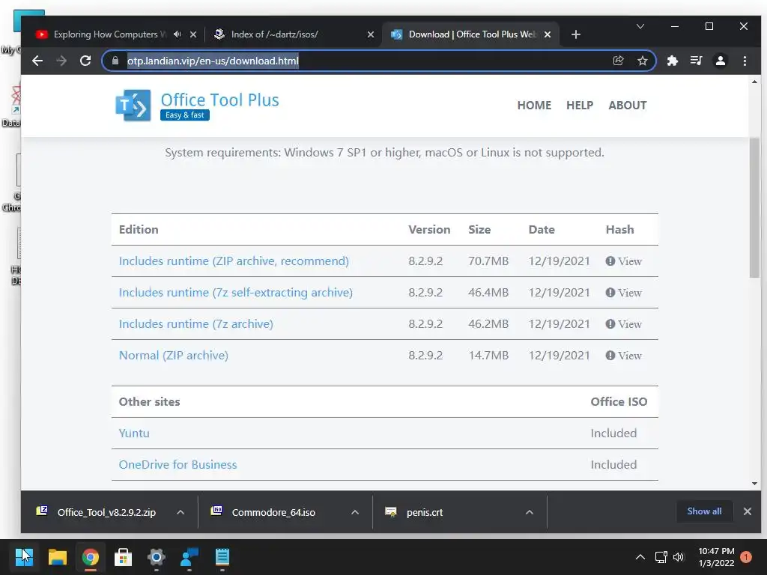Open the Windows Start menu
This screenshot has height=575, width=767.
pyautogui.click(x=24, y=557)
